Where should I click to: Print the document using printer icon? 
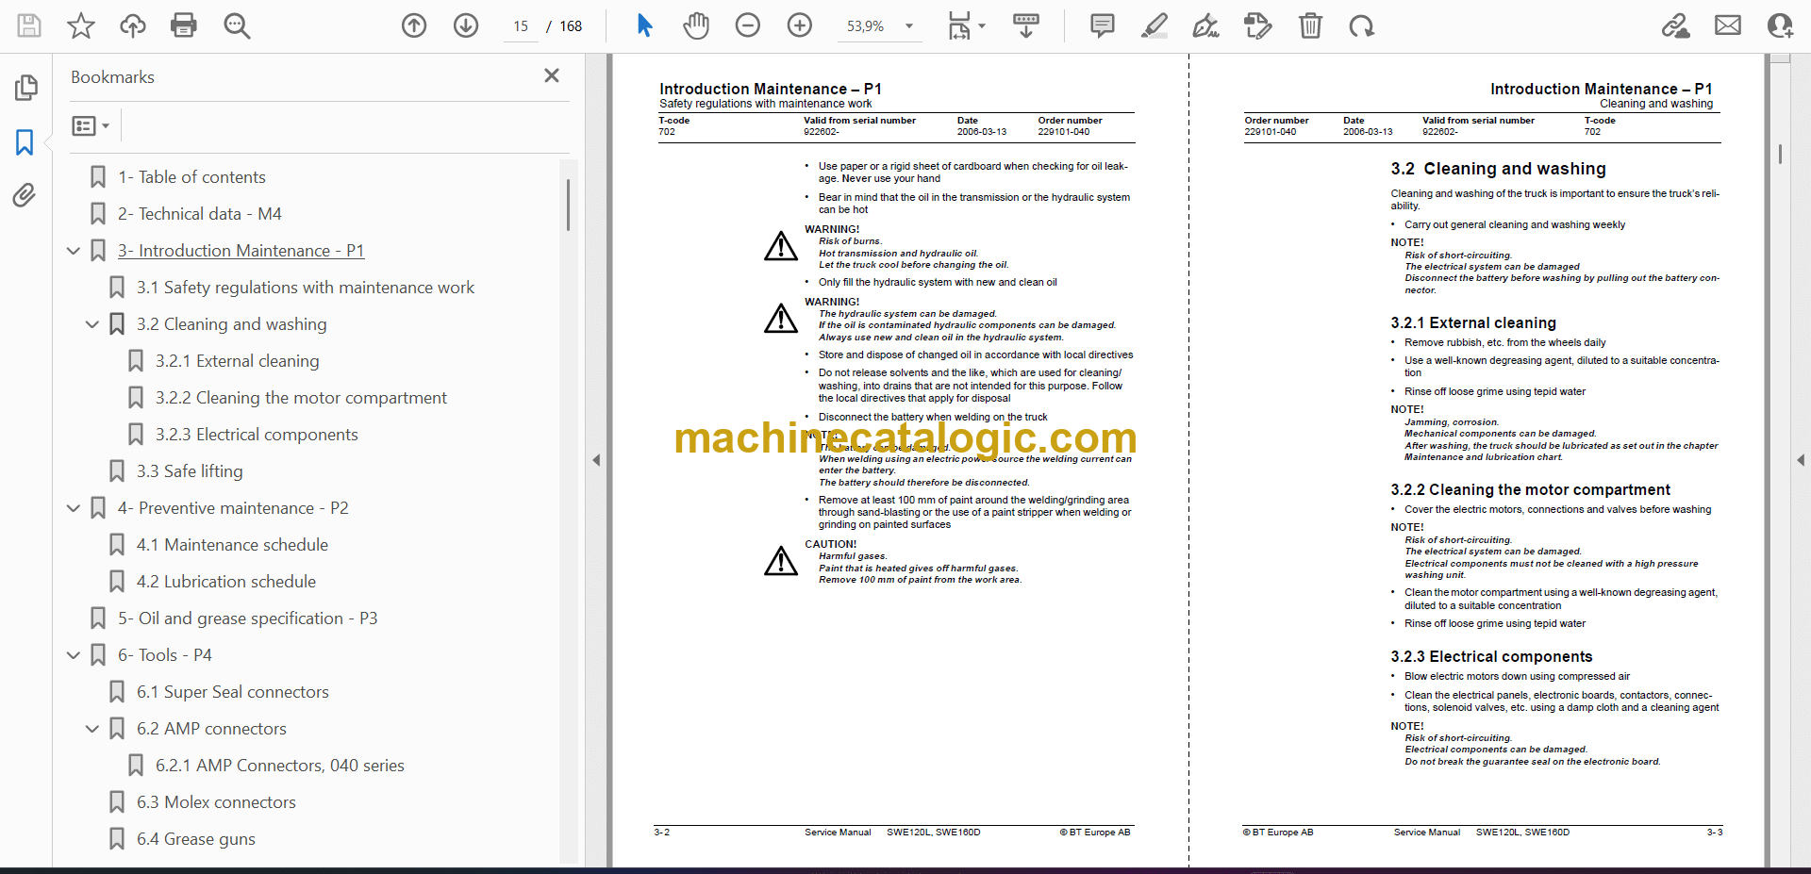(x=184, y=25)
